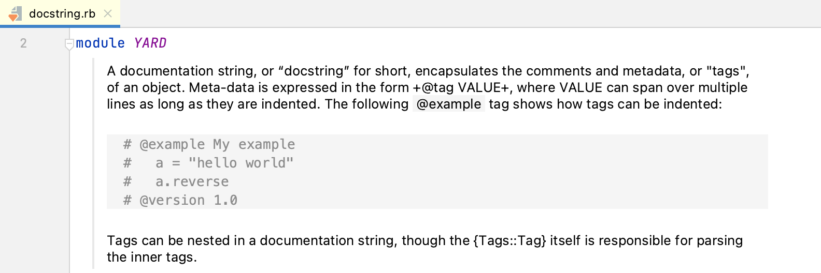Click the 'a = "hello world"' code line

pos(224,163)
